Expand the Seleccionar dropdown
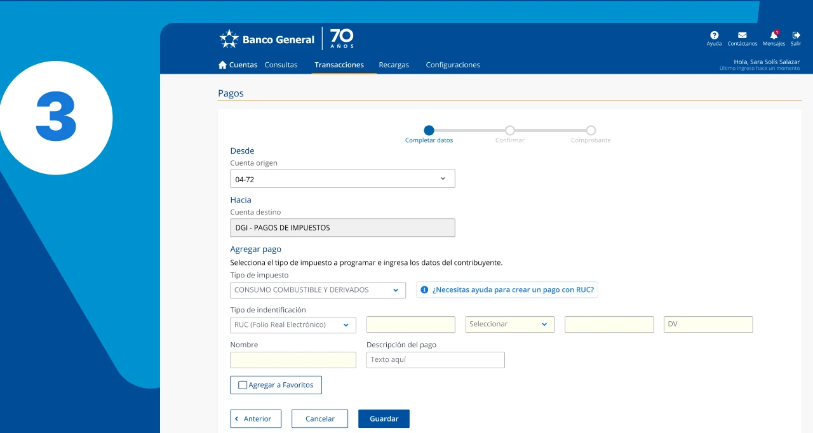 (x=544, y=324)
